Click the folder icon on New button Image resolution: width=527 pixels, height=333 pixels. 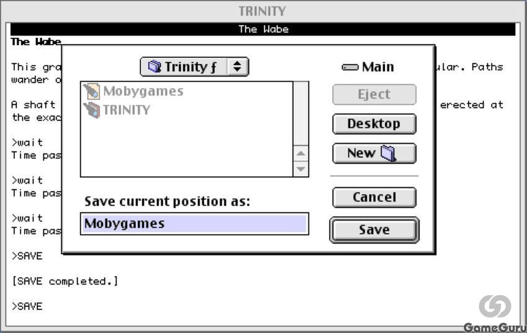click(388, 153)
